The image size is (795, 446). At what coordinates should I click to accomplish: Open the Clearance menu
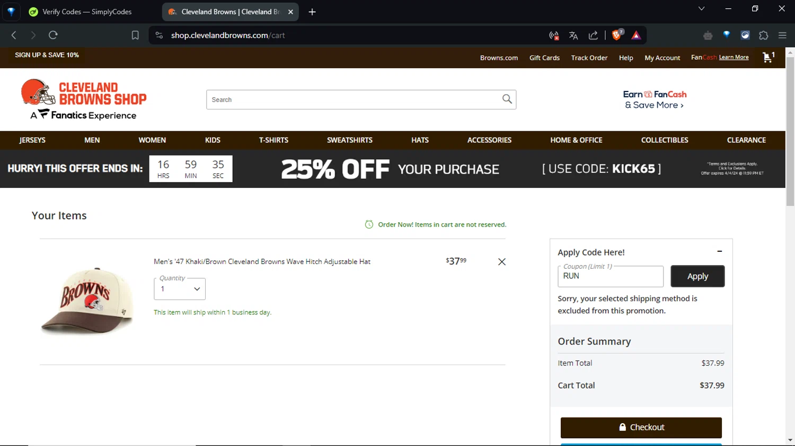click(746, 140)
